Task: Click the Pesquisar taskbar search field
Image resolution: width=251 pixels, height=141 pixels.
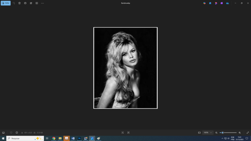Action: [25, 138]
